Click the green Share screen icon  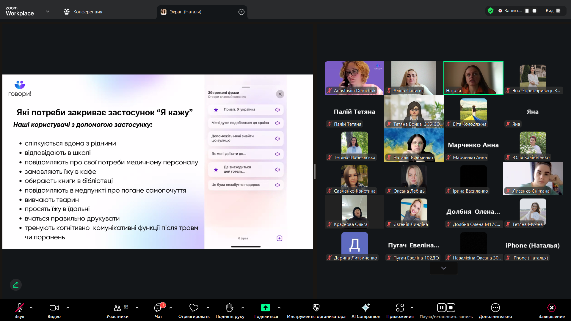pos(265,308)
